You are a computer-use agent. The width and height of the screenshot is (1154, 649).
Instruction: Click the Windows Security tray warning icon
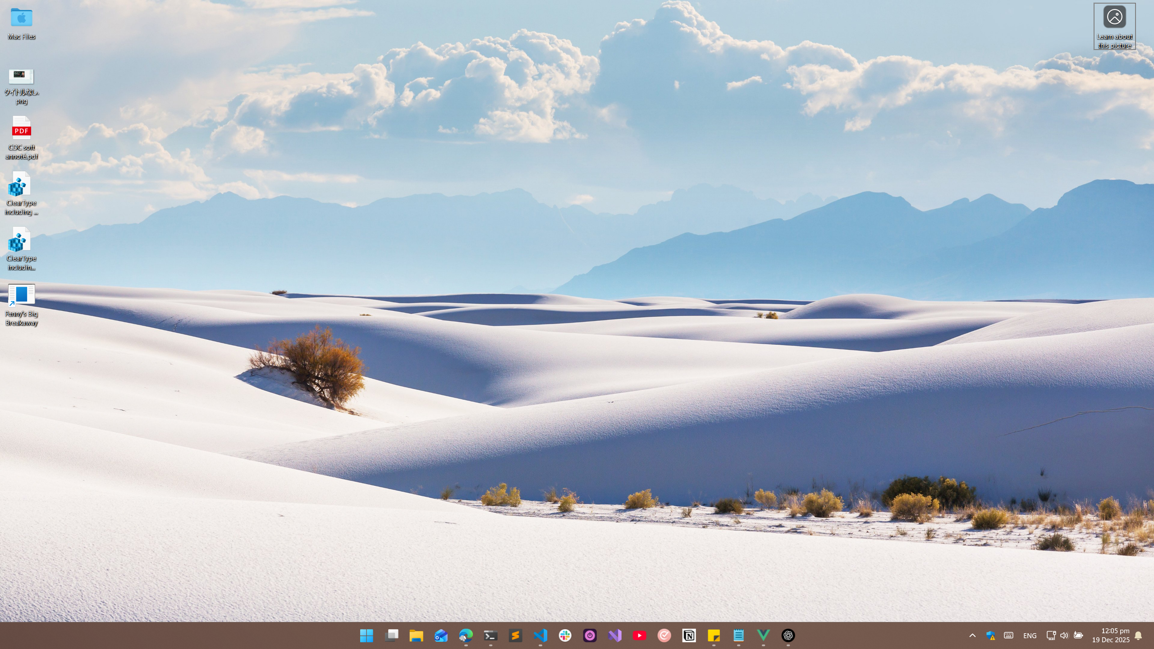click(x=990, y=635)
